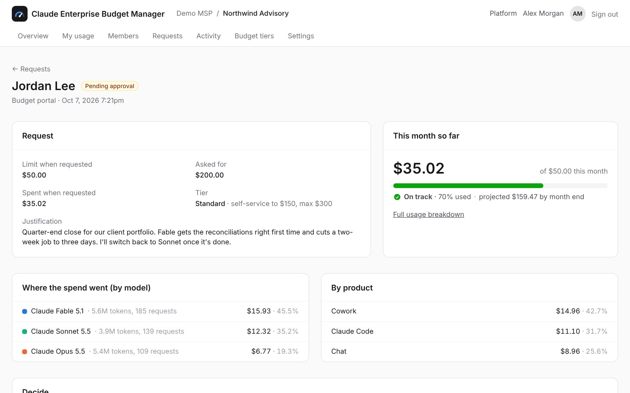Click the Pending approval badge
Viewport: 630px width, 393px height.
[110, 86]
